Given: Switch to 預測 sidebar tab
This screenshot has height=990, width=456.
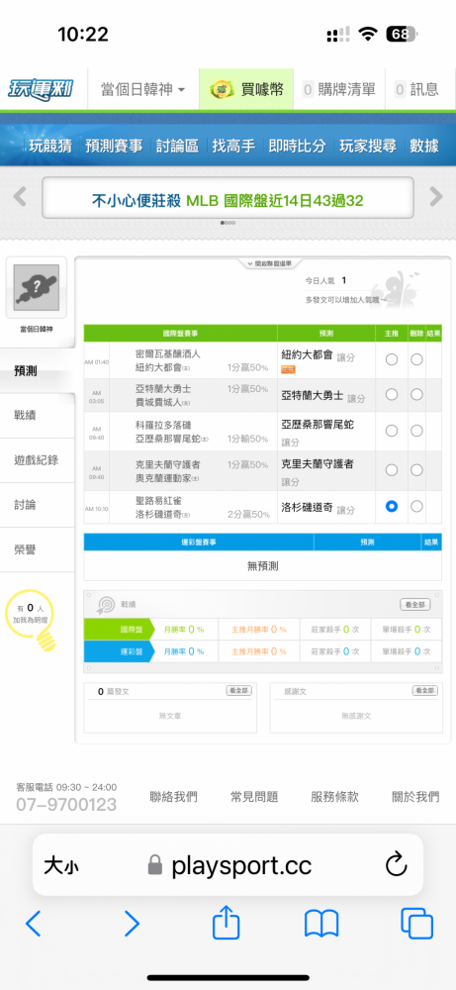Looking at the screenshot, I should tap(38, 370).
